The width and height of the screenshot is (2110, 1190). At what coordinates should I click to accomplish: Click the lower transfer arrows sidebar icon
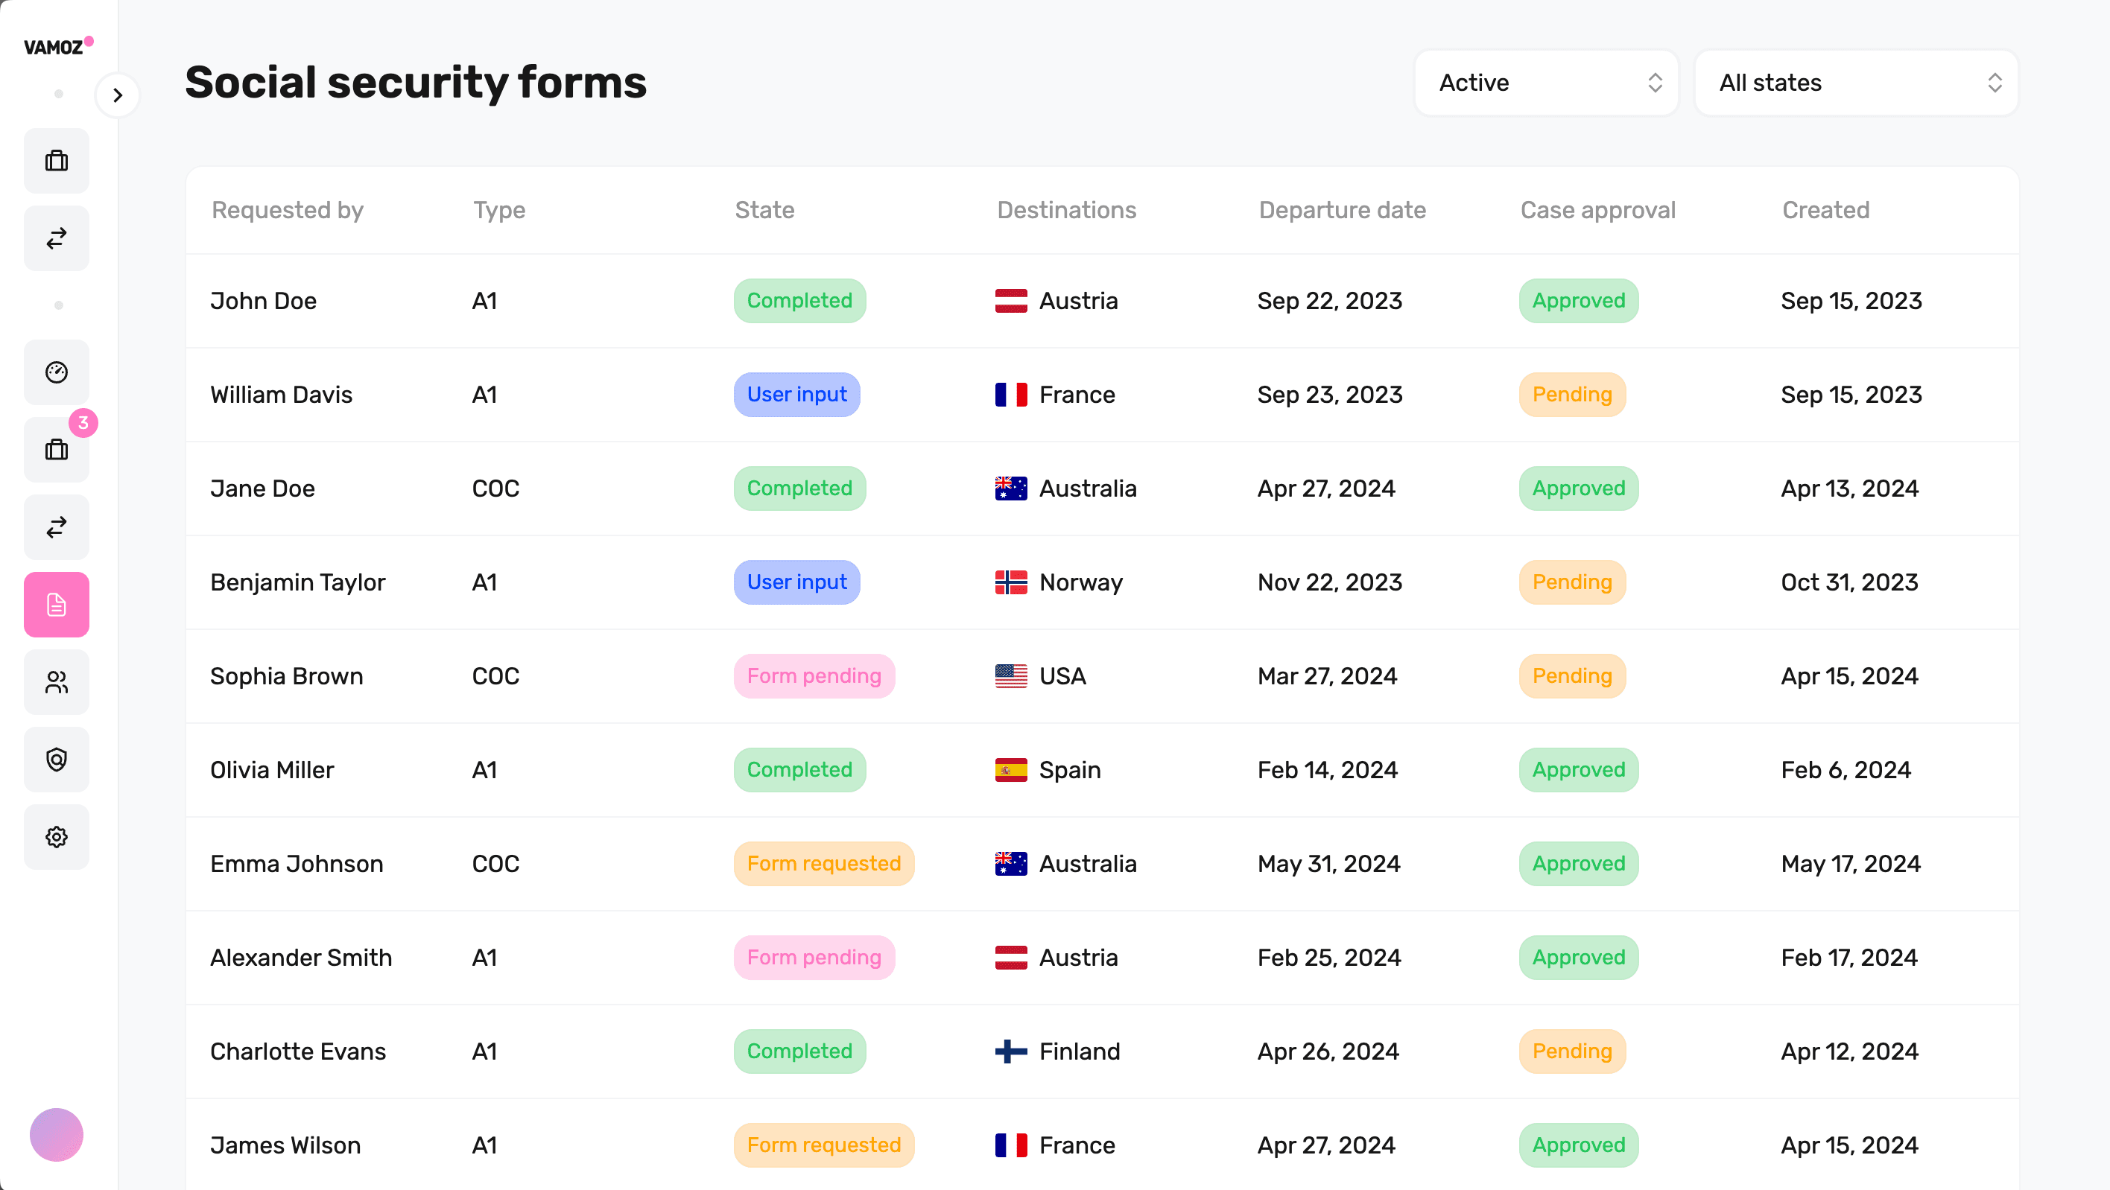pos(57,528)
